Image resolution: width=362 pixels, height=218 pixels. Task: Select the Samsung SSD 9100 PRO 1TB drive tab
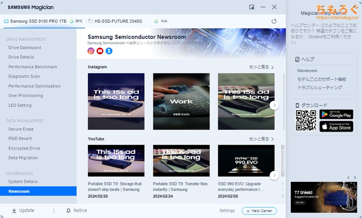(44, 21)
